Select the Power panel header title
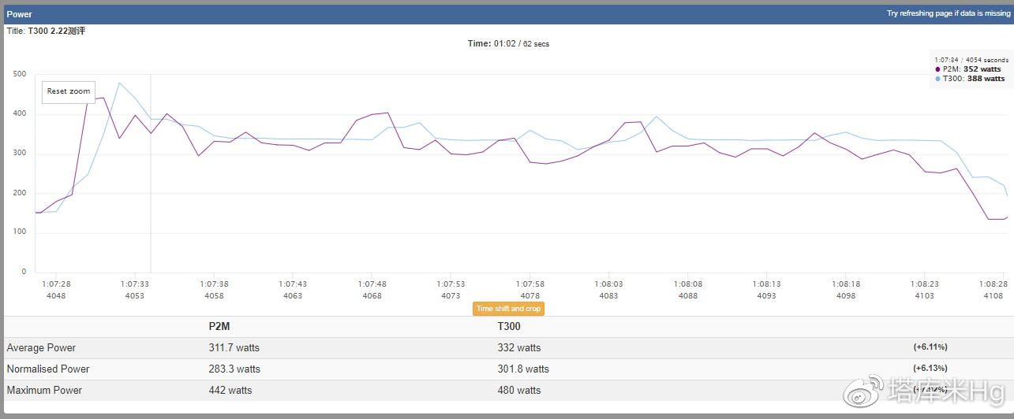 click(19, 13)
